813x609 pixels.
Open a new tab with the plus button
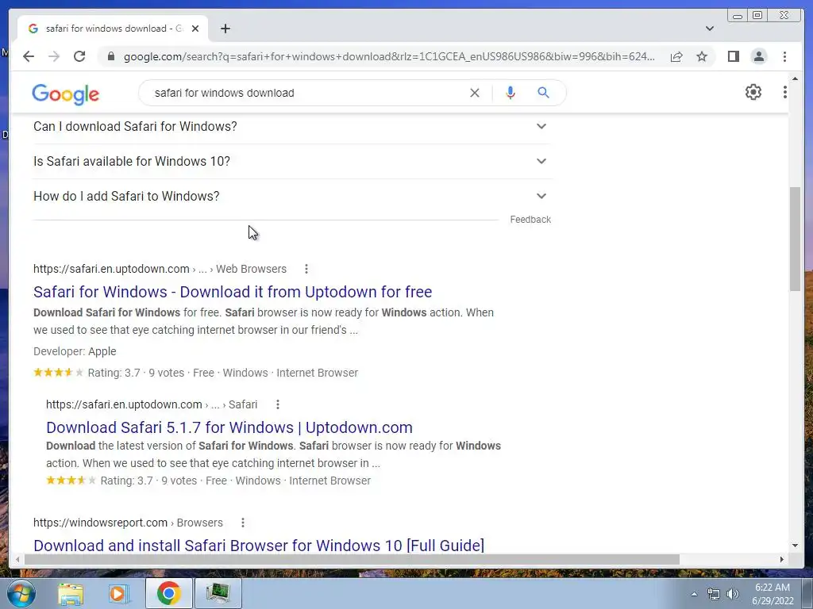click(225, 29)
